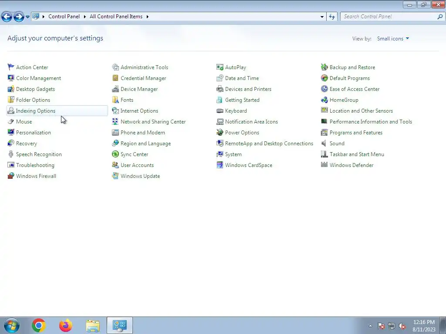
Task: Open the Fonts folder icon
Action: pos(115,100)
